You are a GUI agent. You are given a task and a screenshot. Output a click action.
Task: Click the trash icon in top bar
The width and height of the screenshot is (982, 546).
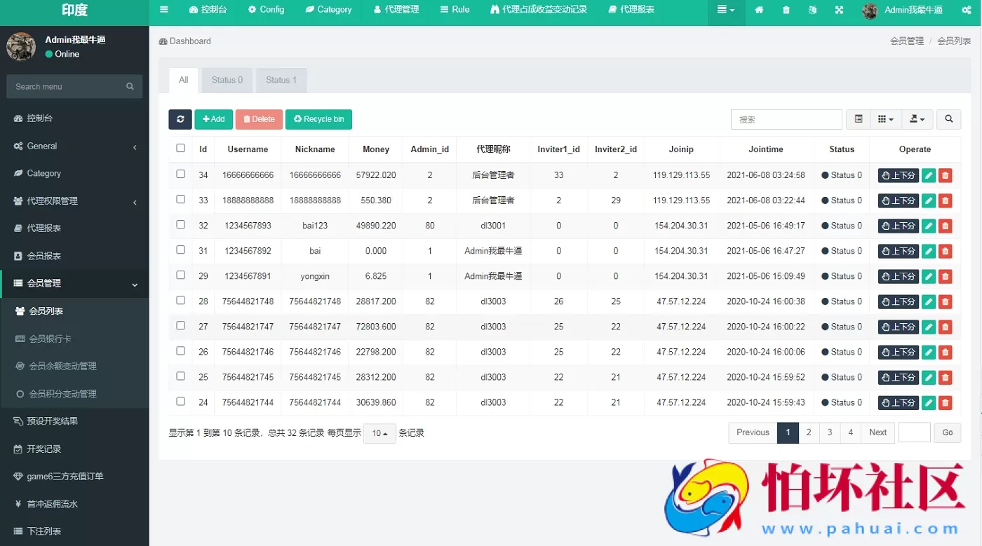point(786,11)
